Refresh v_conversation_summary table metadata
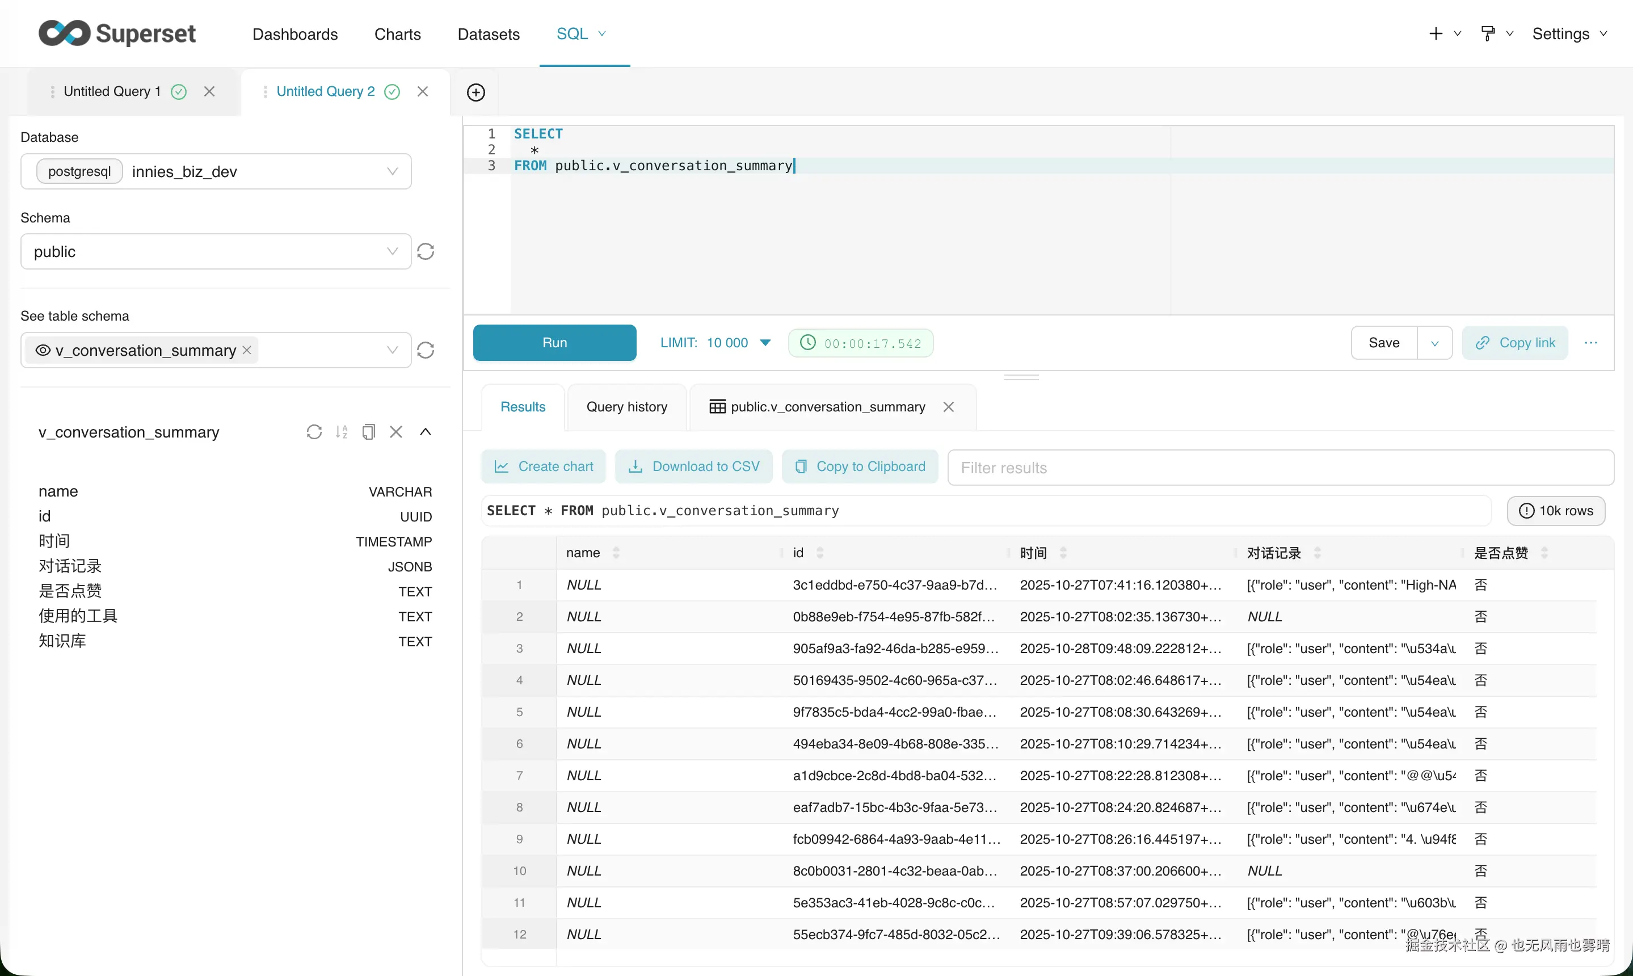This screenshot has height=976, width=1633. click(x=314, y=431)
